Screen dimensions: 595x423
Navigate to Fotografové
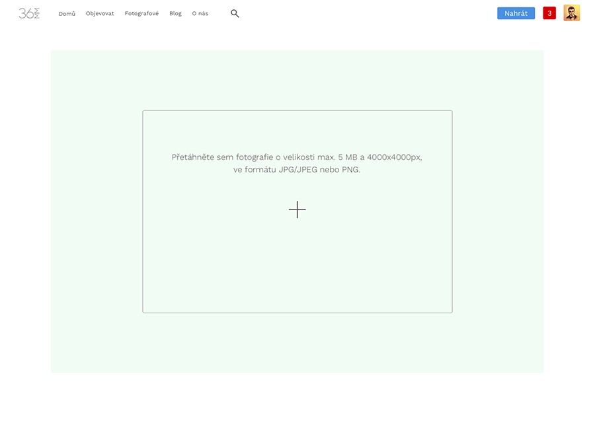pos(141,13)
